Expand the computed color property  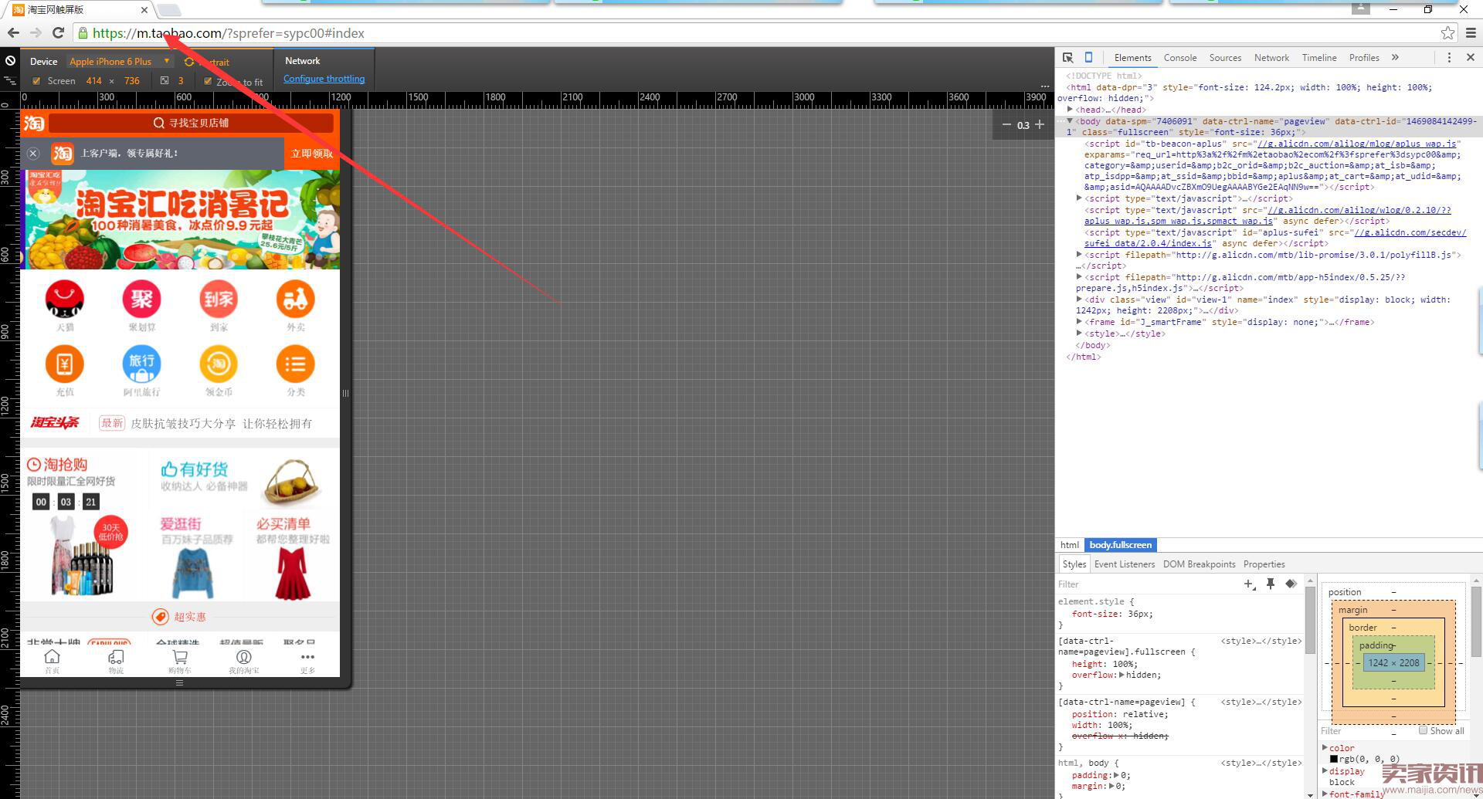coord(1325,747)
